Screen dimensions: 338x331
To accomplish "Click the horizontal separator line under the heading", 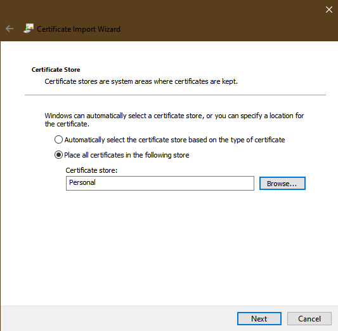I will click(x=175, y=95).
